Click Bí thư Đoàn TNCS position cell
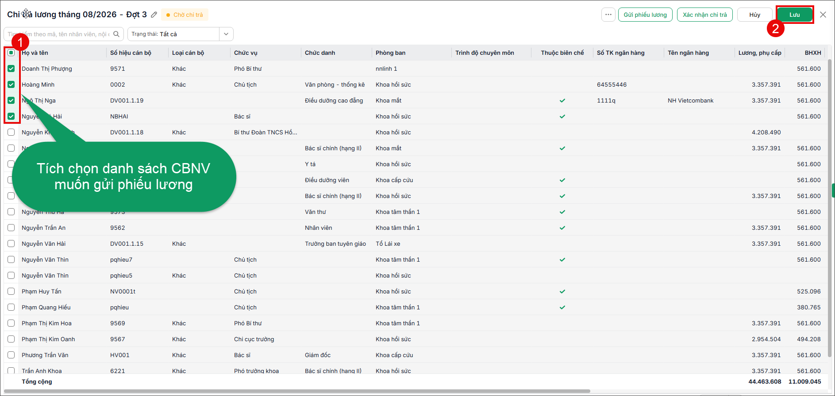The image size is (835, 396). coord(266,132)
